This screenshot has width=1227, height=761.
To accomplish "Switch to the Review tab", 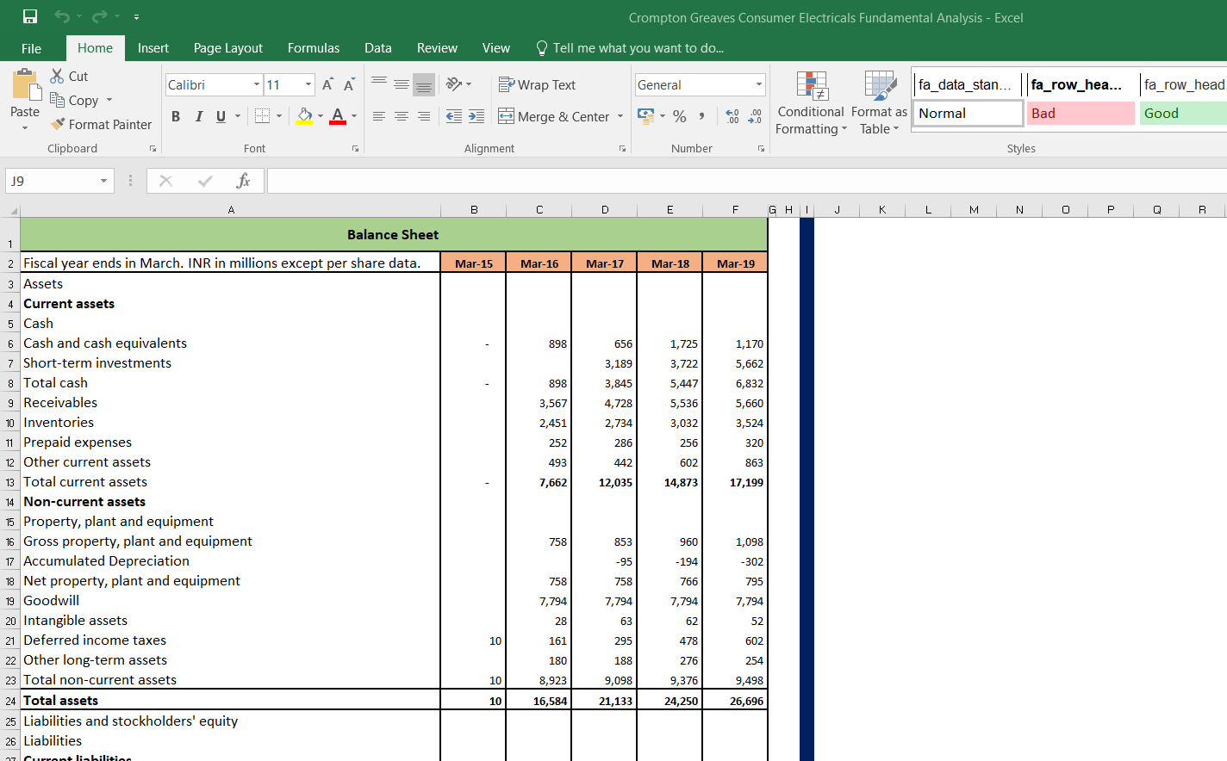I will pyautogui.click(x=437, y=48).
